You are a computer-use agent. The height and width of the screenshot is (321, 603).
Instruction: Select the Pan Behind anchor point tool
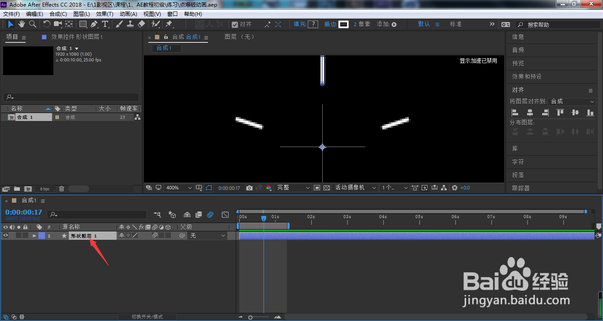pyautogui.click(x=69, y=24)
